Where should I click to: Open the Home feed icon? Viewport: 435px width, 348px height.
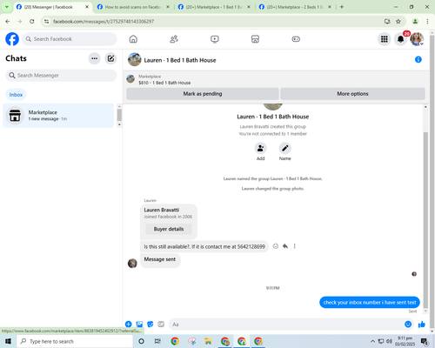pyautogui.click(x=133, y=39)
